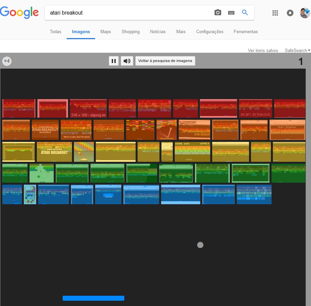Open the Ver itens salvos link
The image size is (311, 306).
[263, 50]
